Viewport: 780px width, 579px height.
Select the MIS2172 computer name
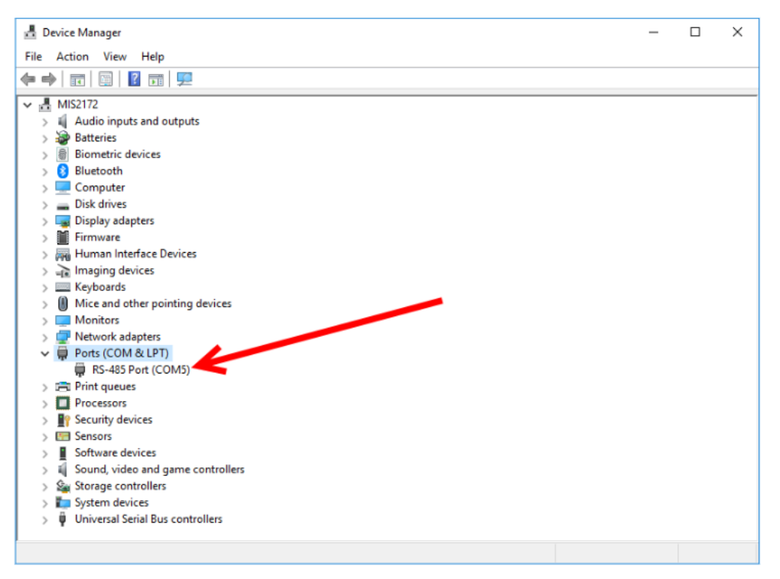(x=77, y=105)
